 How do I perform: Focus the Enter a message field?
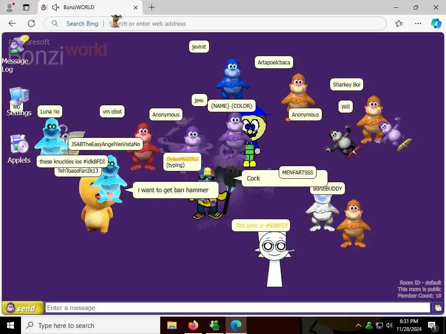pos(237,308)
